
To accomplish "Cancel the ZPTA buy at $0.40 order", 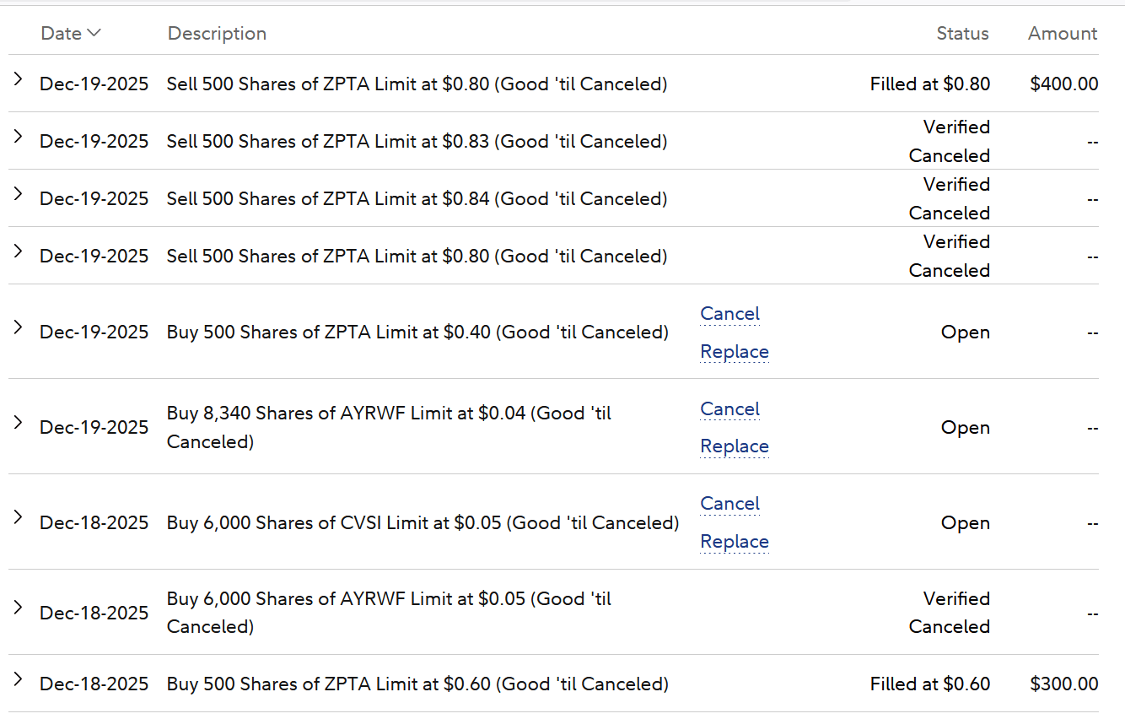I will pos(729,314).
